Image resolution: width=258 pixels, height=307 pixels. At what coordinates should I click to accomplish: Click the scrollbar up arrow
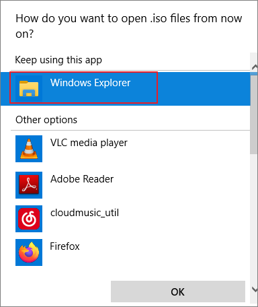click(x=255, y=67)
